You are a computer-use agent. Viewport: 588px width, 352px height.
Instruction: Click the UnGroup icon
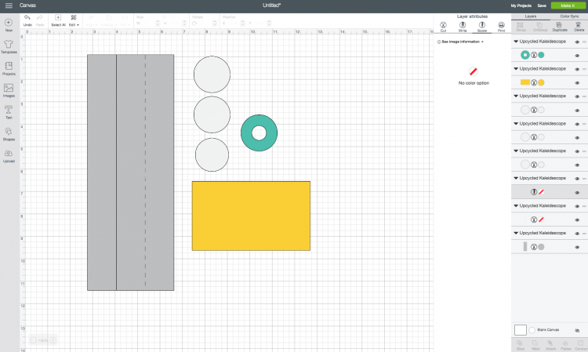[x=539, y=27]
